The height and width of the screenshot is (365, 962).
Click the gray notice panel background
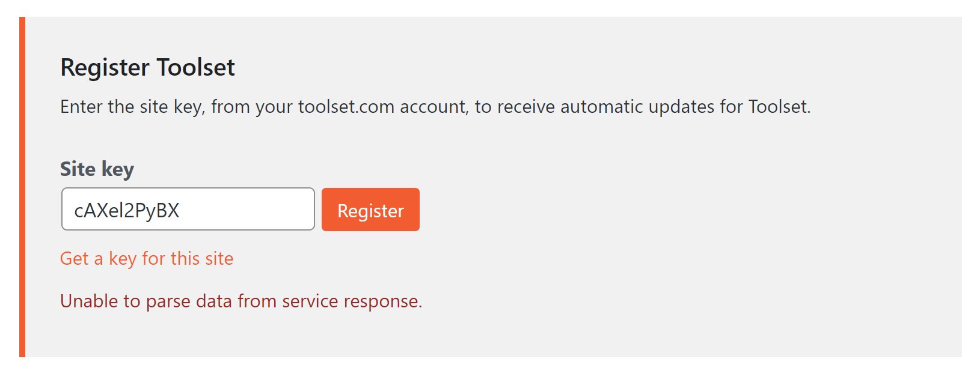click(661, 240)
